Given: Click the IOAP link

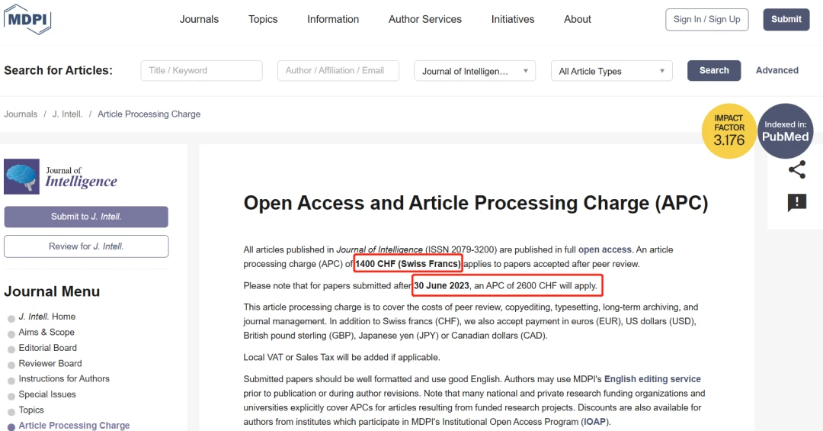Looking at the screenshot, I should (594, 422).
